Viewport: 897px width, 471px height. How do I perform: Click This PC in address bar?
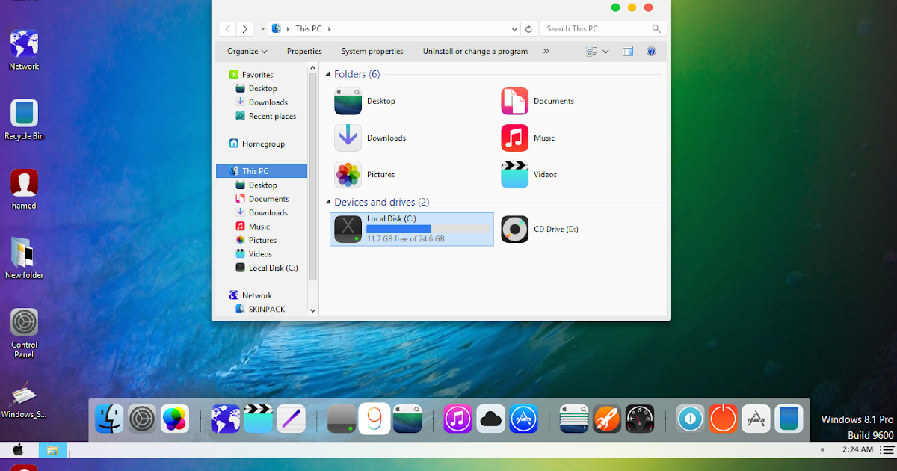(308, 29)
